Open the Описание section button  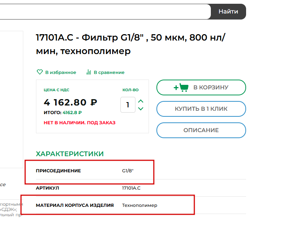(x=201, y=130)
